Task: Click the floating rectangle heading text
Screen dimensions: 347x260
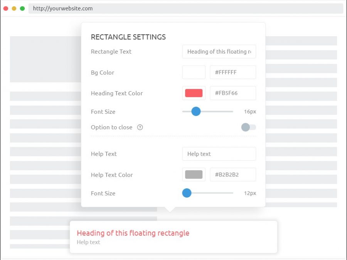Action: [133, 233]
